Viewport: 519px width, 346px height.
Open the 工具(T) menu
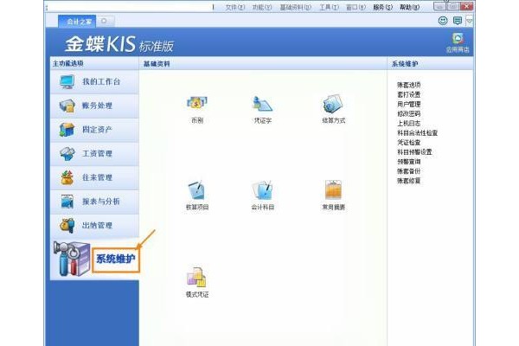[x=329, y=7]
